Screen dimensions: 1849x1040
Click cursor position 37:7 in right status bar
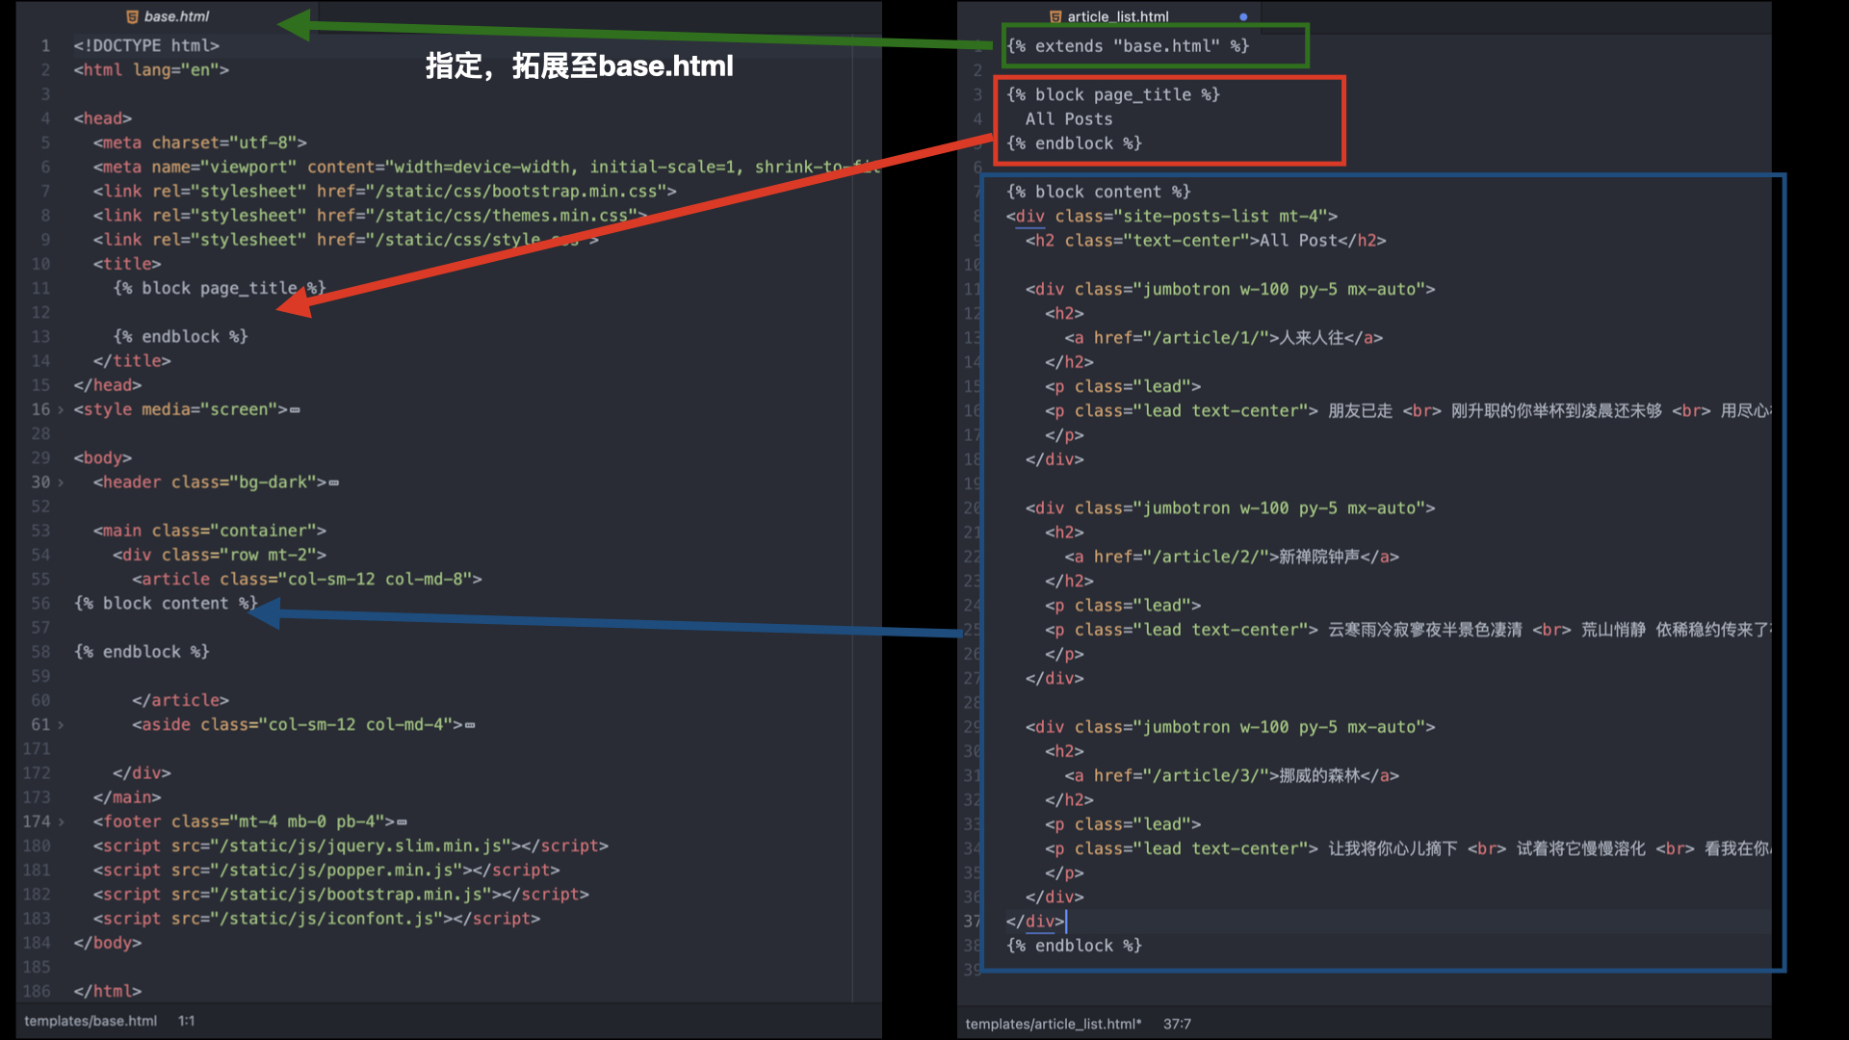point(1177,1024)
